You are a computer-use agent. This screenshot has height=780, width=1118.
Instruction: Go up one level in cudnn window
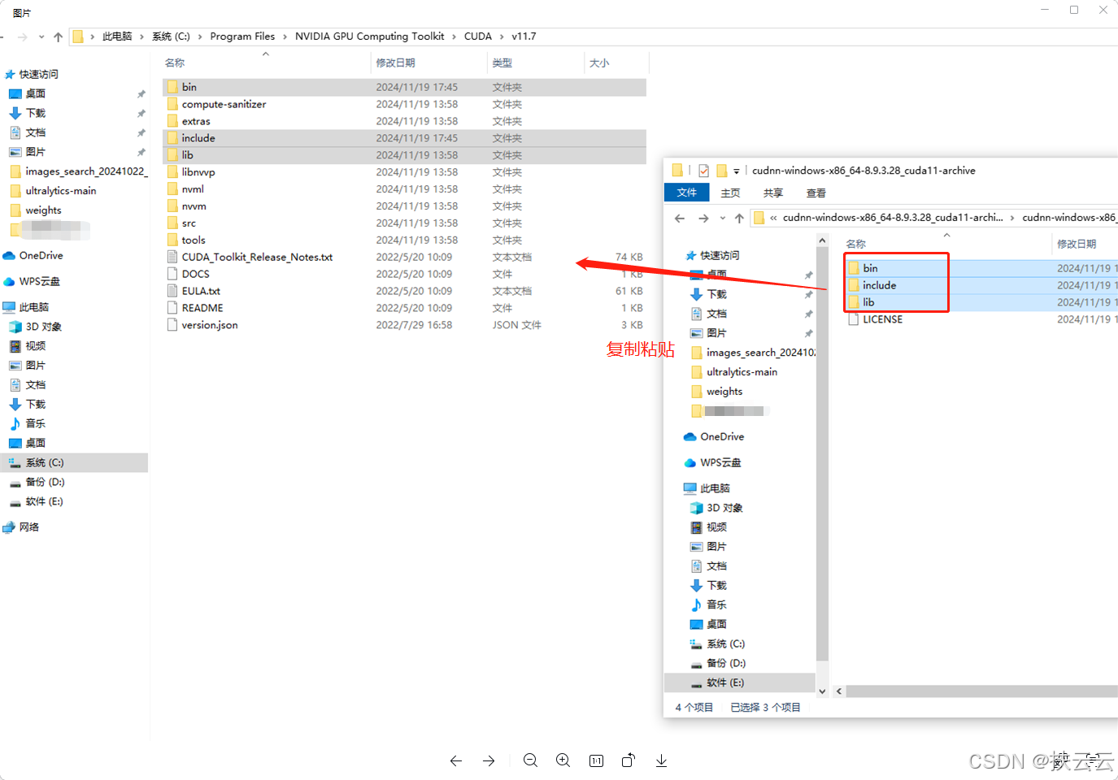tap(739, 218)
